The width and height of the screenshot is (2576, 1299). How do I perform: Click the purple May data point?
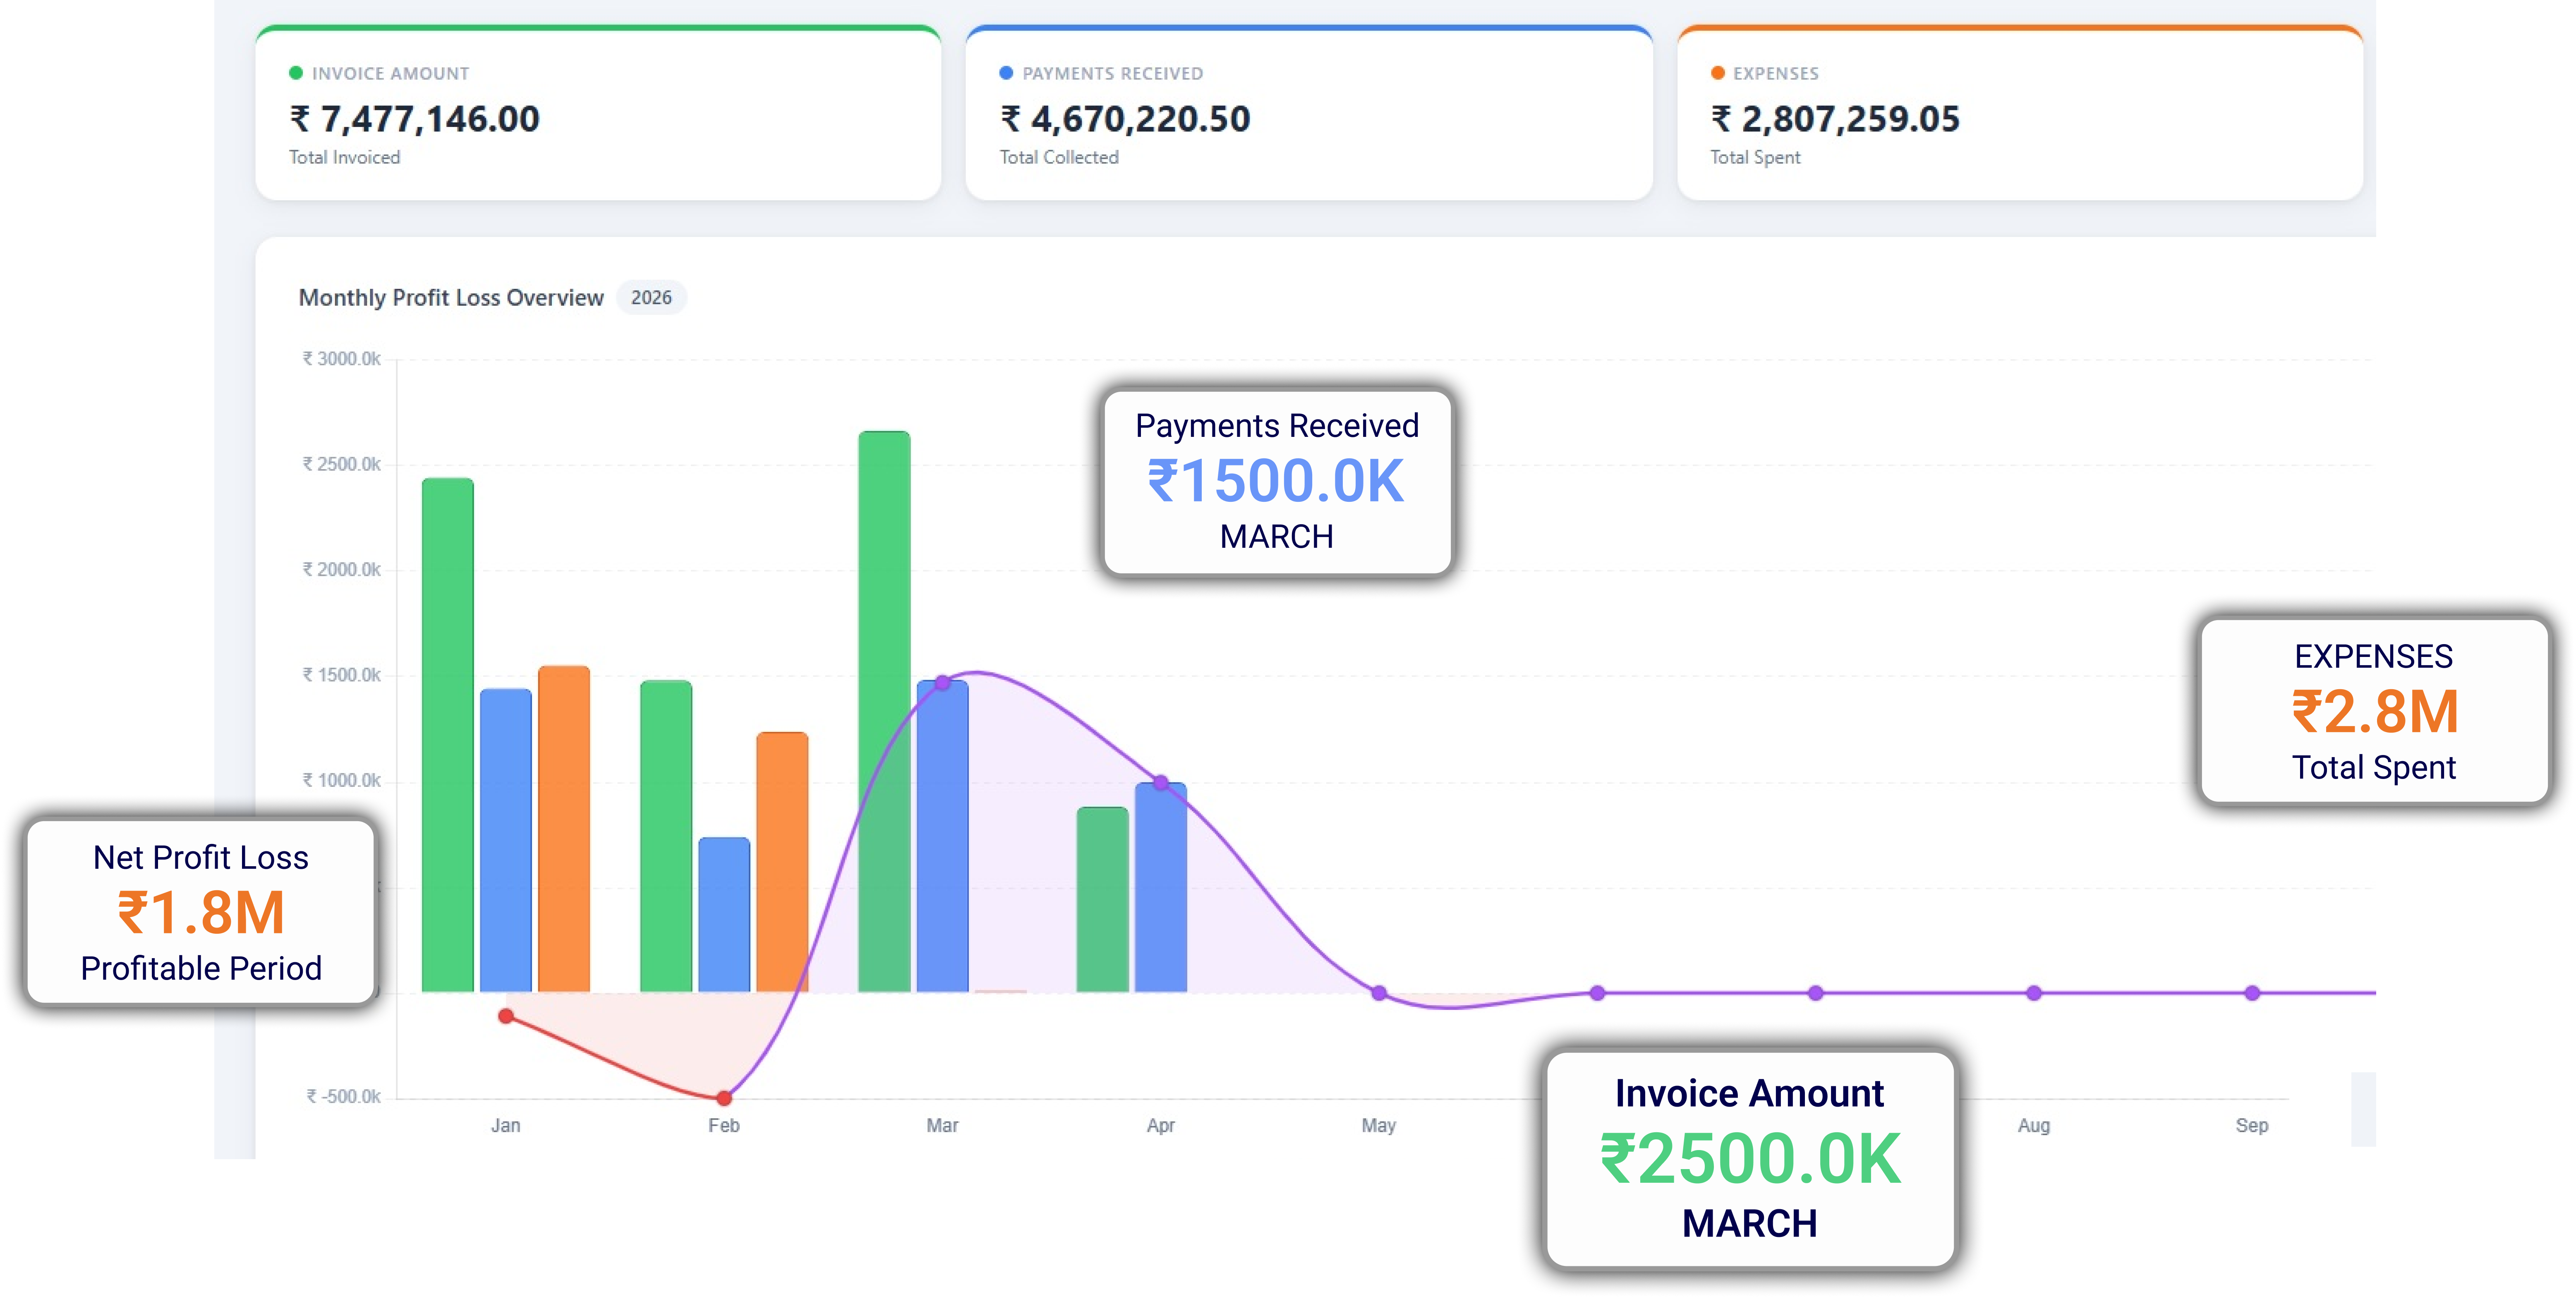[1379, 993]
